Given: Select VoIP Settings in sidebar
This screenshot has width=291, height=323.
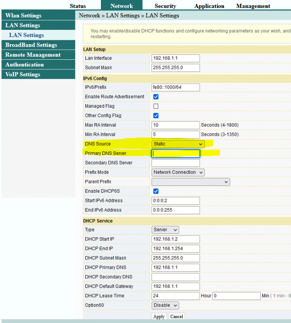Looking at the screenshot, I should click(23, 74).
